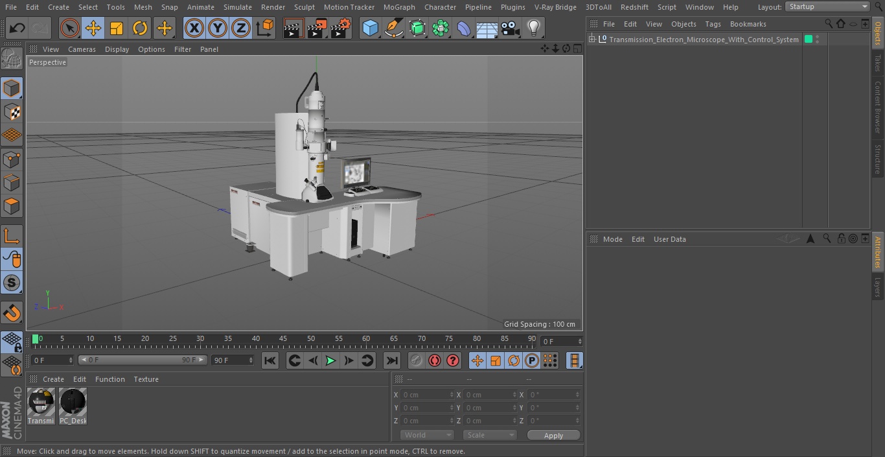885x457 pixels.
Task: Add Floor environment object icon
Action: 487,28
